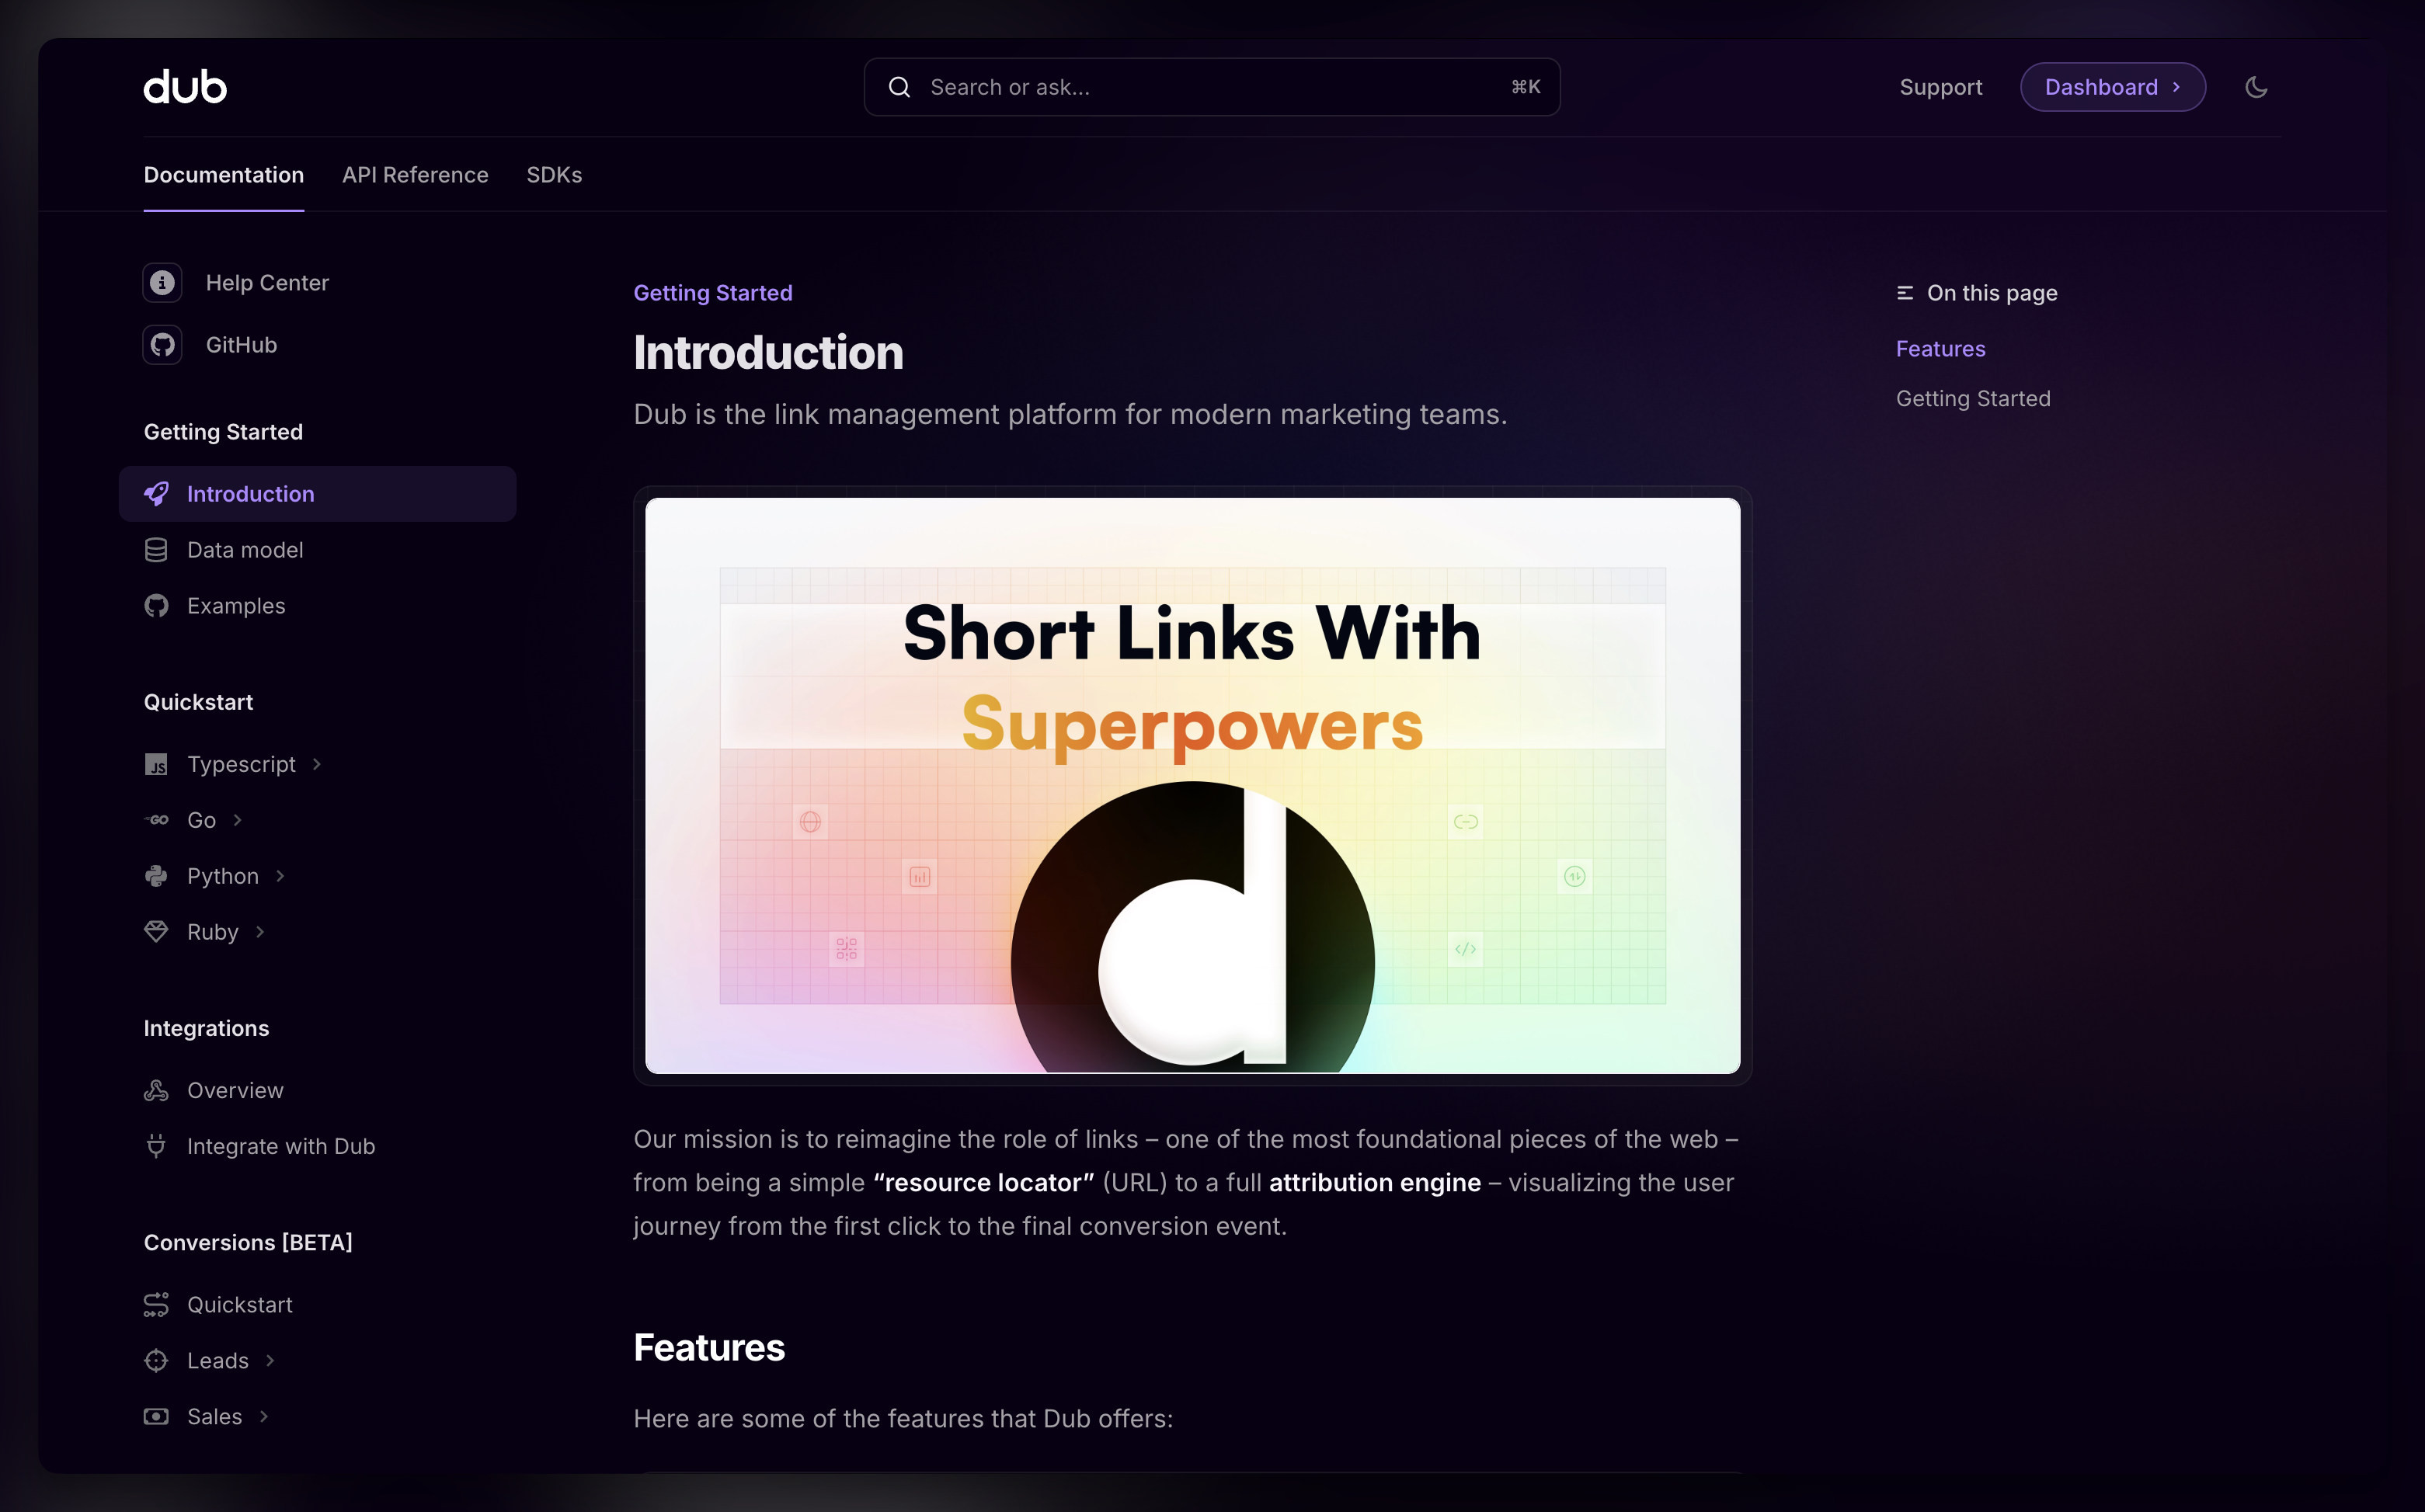This screenshot has height=1512, width=2425.
Task: Click the Introduction rocket icon
Action: (x=158, y=493)
